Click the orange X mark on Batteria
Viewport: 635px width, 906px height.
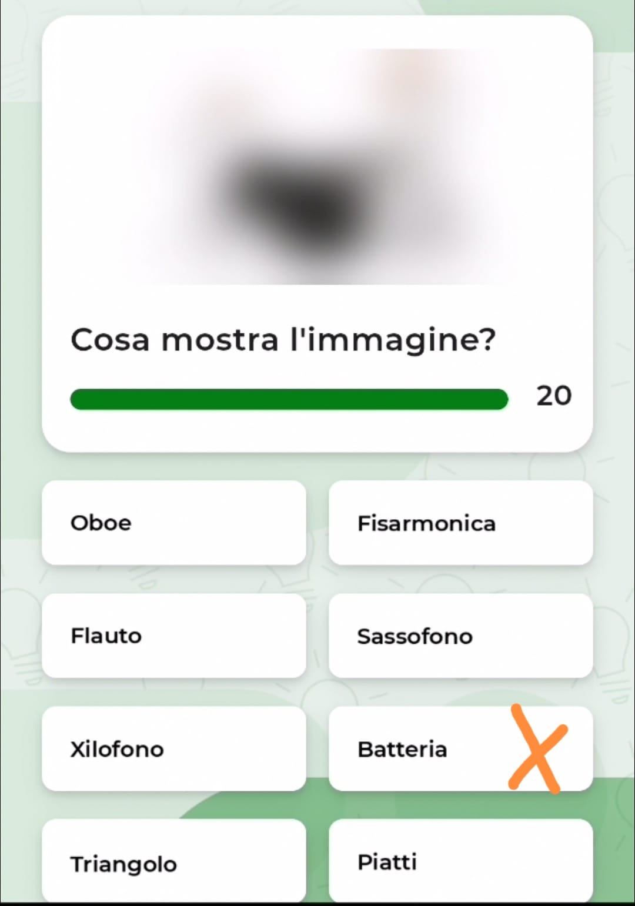537,748
